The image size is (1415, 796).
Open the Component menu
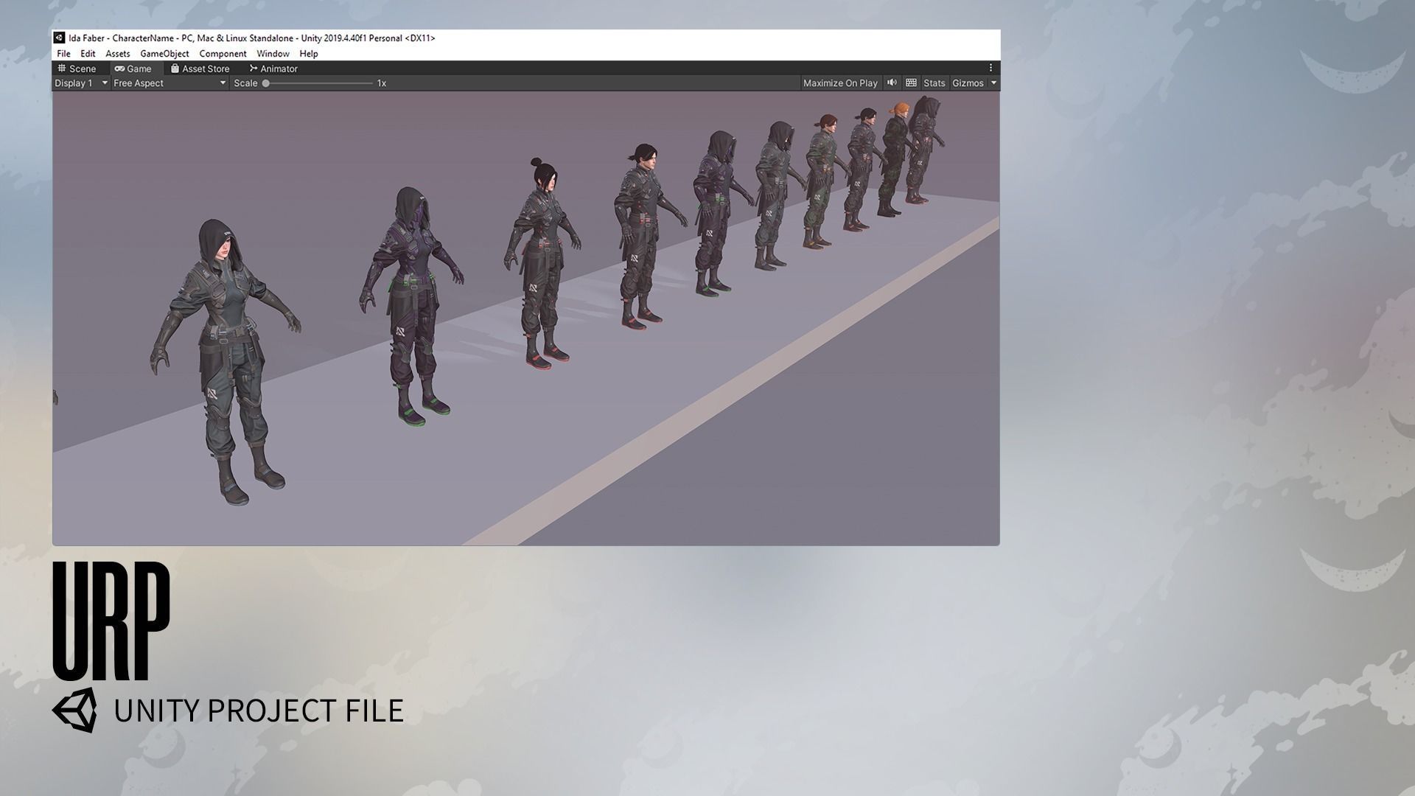pos(223,54)
